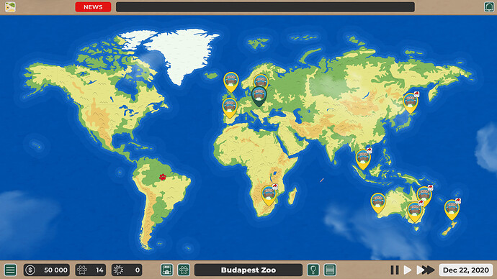
Task: Open the zoo building icon
Action: 166,270
